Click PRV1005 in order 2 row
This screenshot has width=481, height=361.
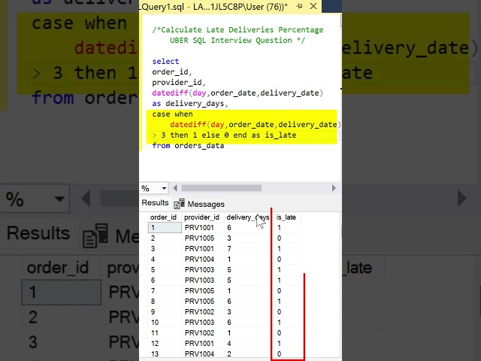click(x=199, y=238)
